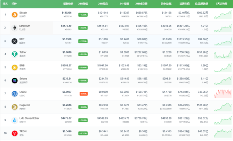Click USDC's red 0.00% change badge
Screen dimensions: 233x141
tap(83, 94)
